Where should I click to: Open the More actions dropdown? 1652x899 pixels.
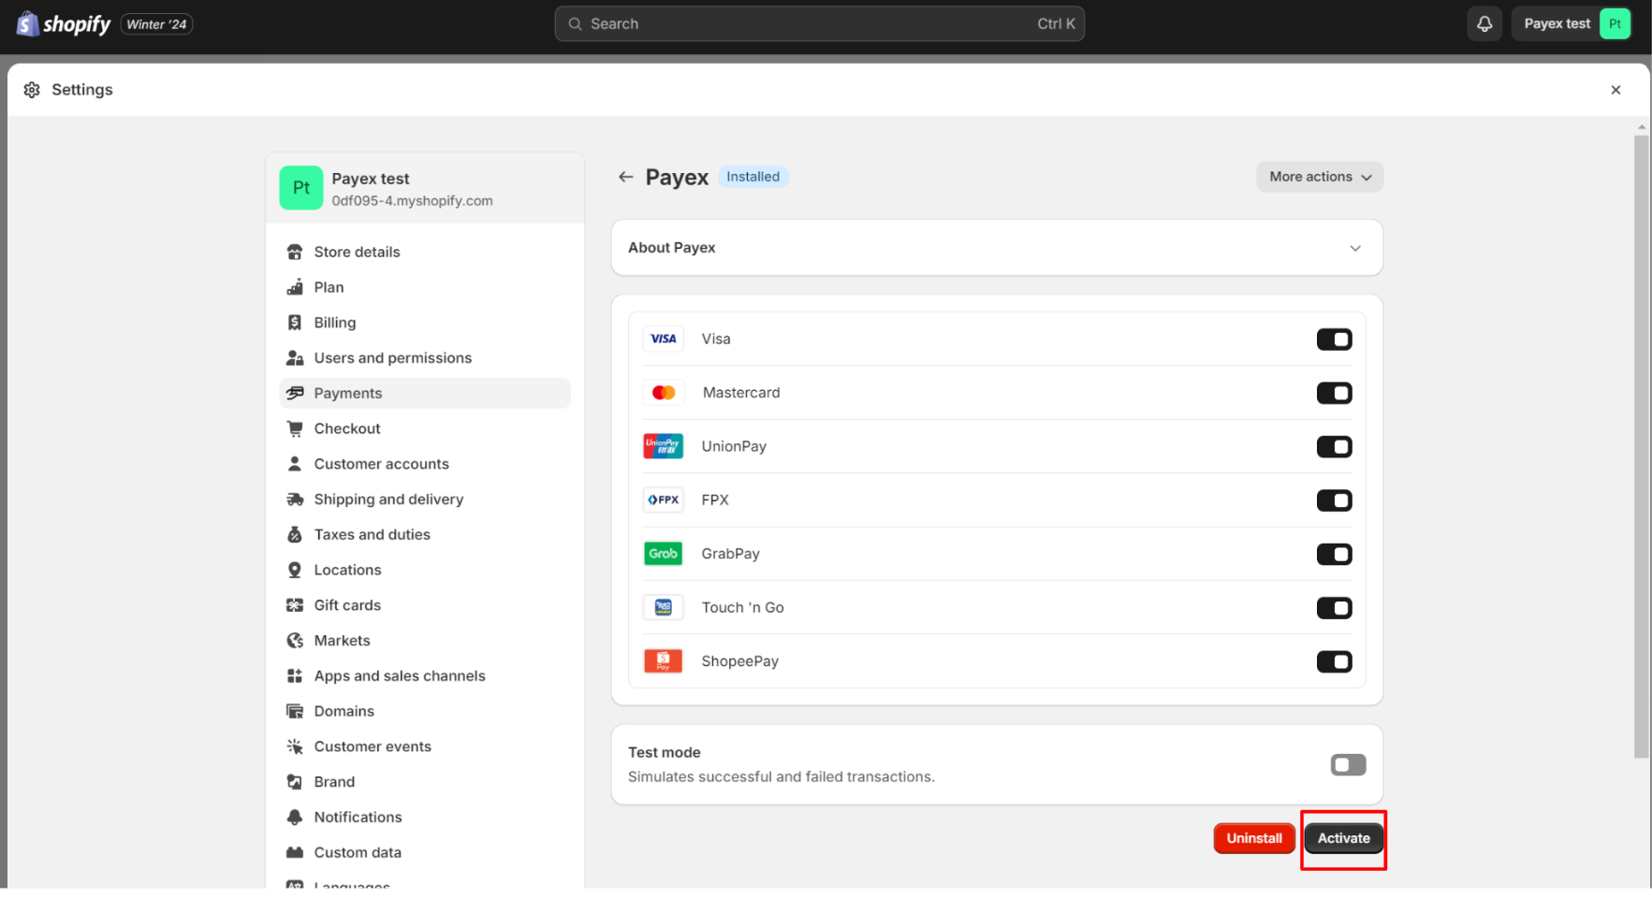click(1320, 177)
